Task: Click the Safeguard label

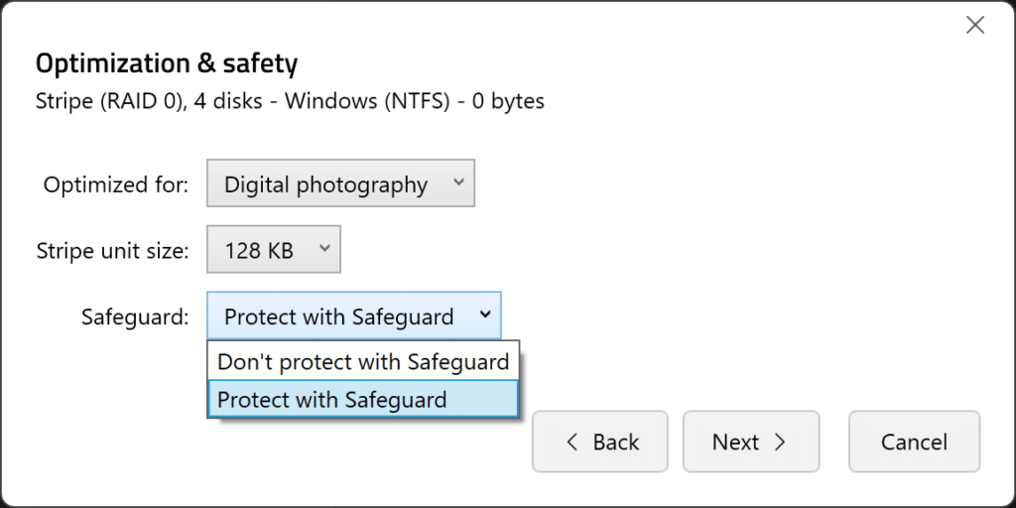Action: pos(135,317)
